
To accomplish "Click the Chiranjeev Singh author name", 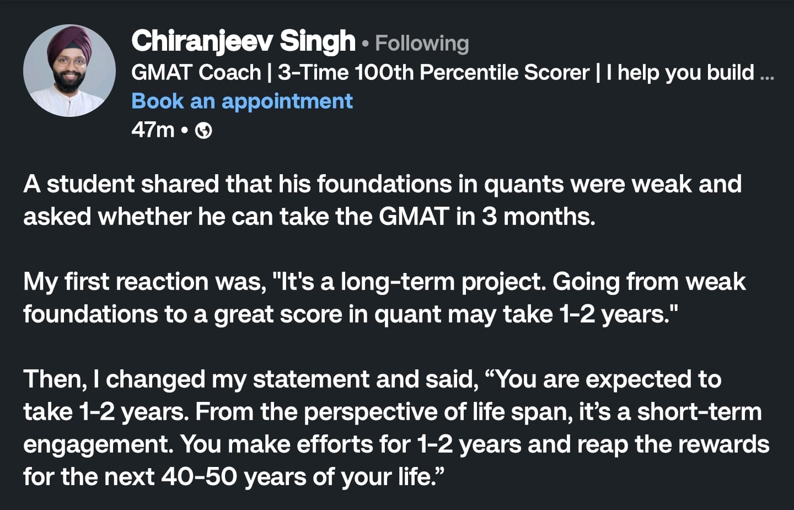I will click(x=243, y=42).
